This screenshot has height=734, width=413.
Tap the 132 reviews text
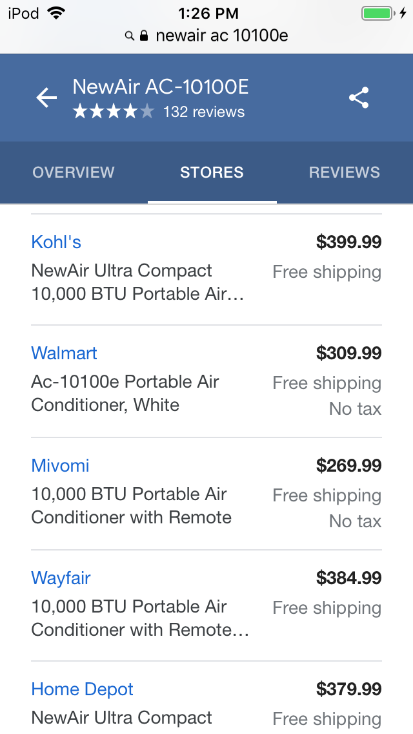pyautogui.click(x=204, y=112)
